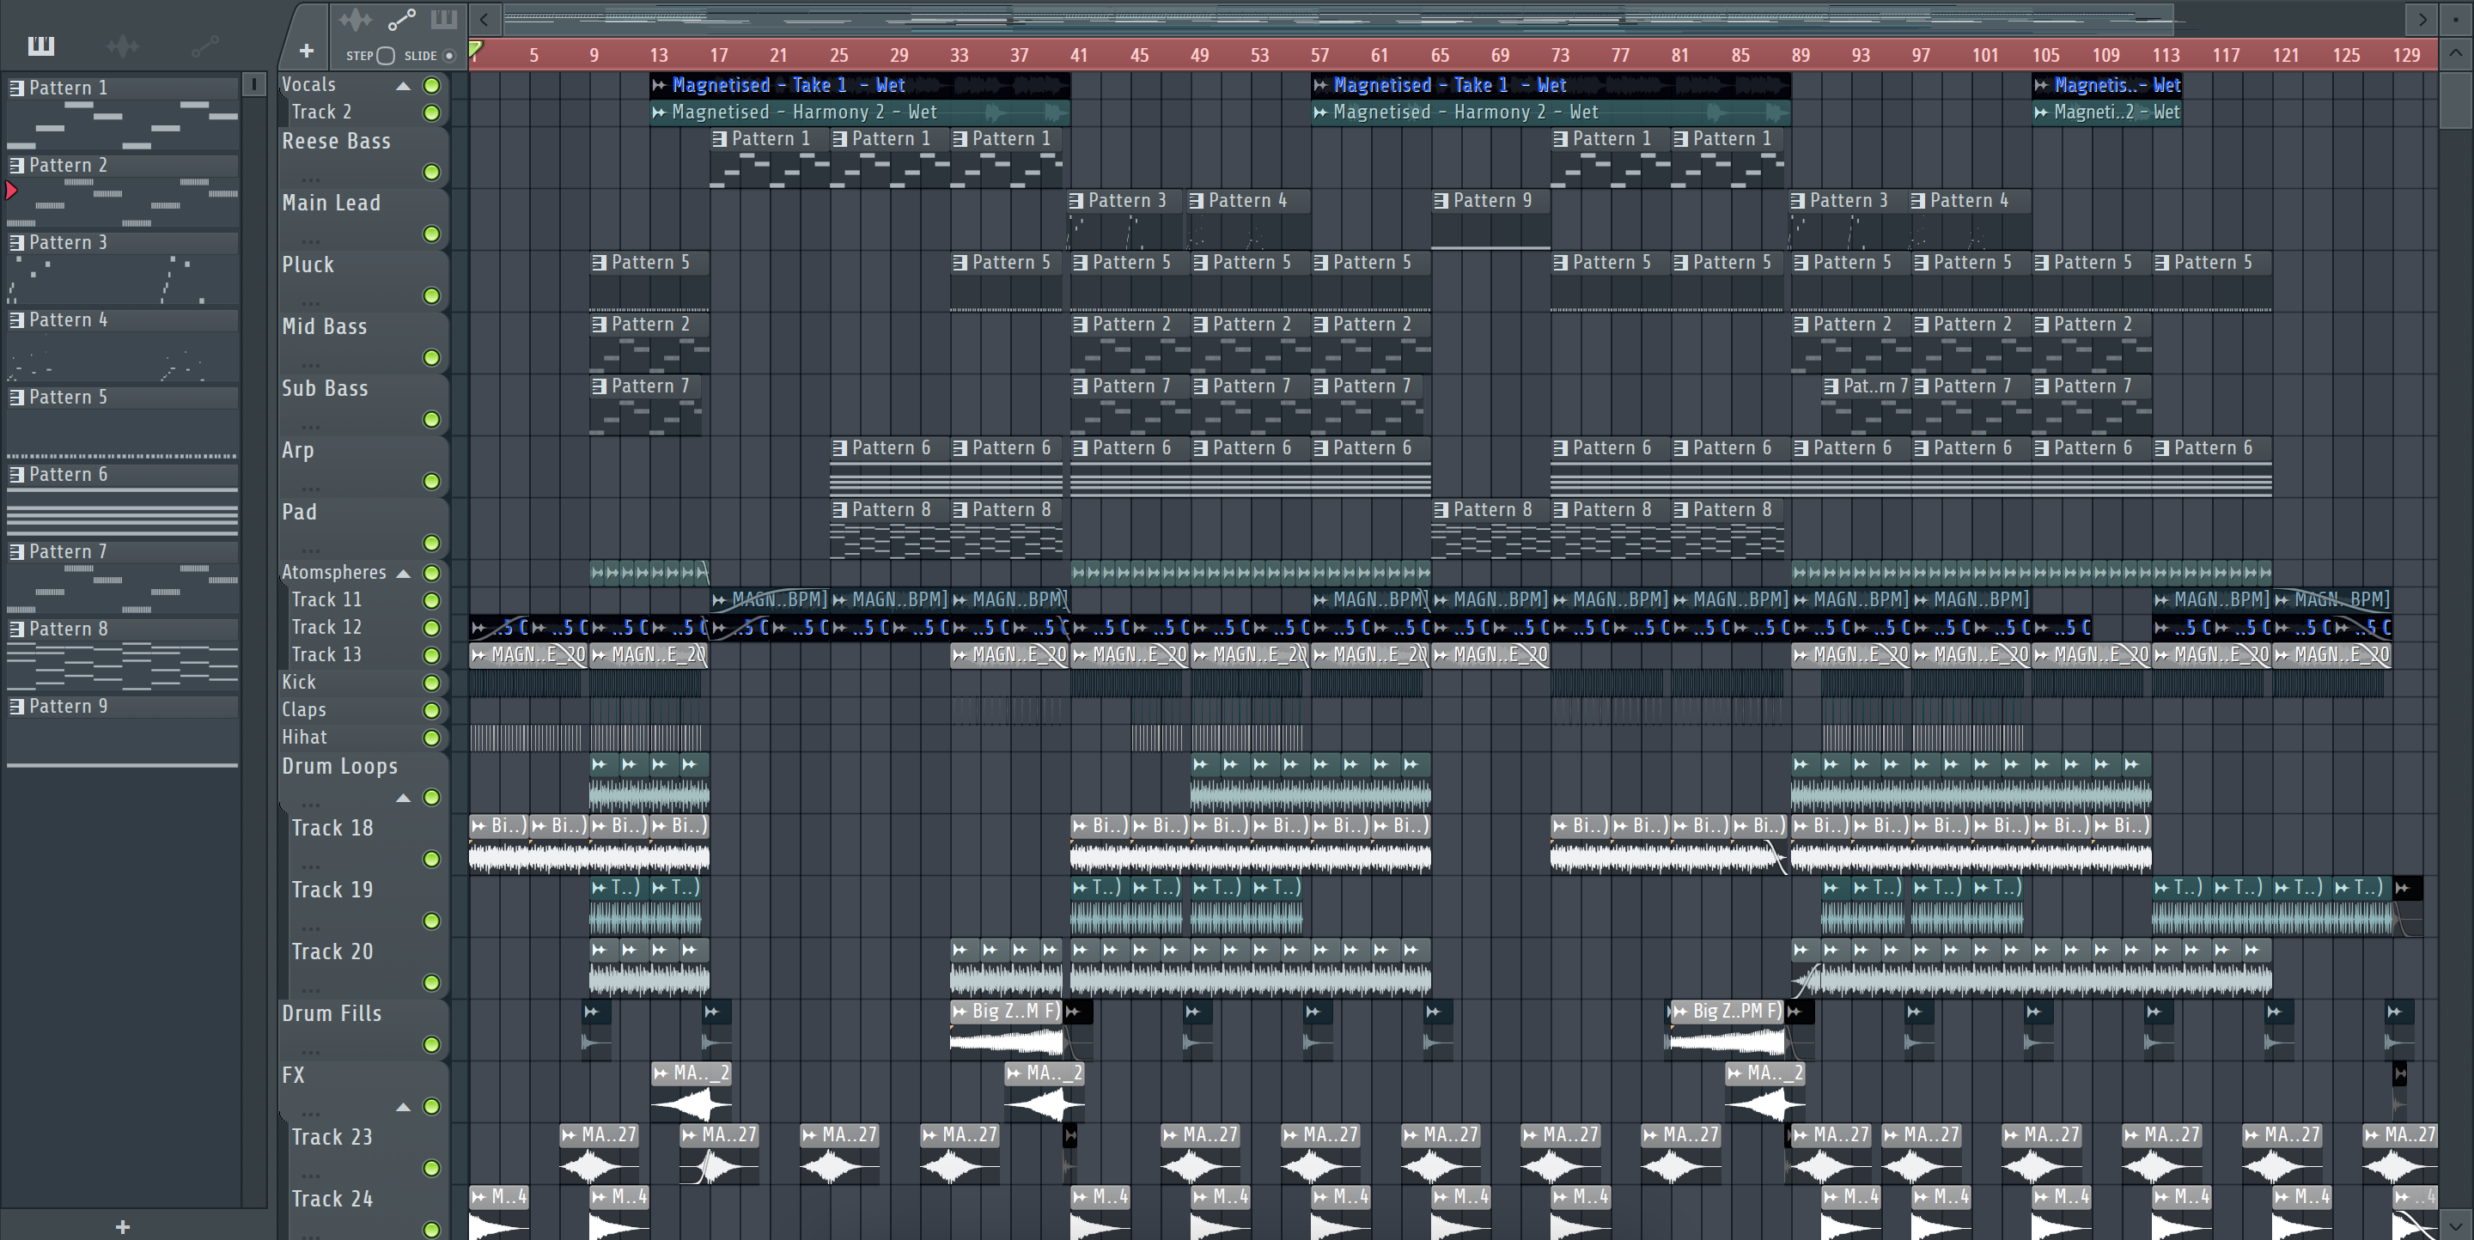Click the piano icon beside Pattern 8 in picker
This screenshot has height=1240, width=2474.
(16, 629)
